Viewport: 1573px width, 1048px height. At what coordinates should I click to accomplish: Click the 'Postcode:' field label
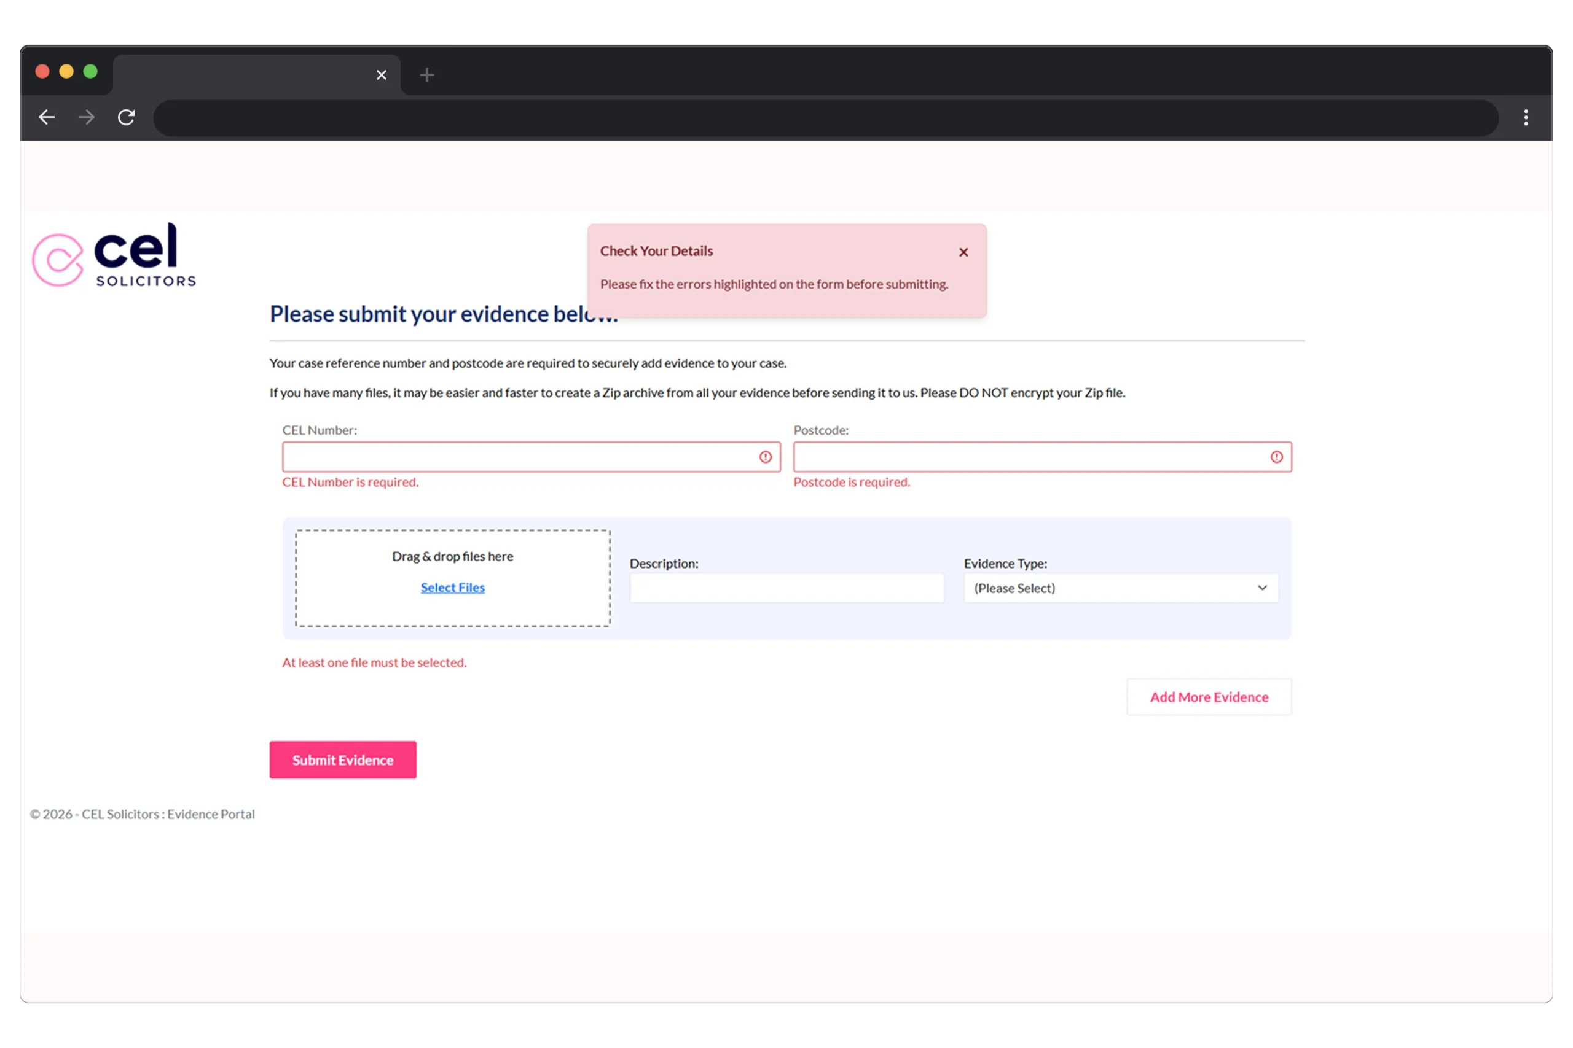(x=821, y=430)
